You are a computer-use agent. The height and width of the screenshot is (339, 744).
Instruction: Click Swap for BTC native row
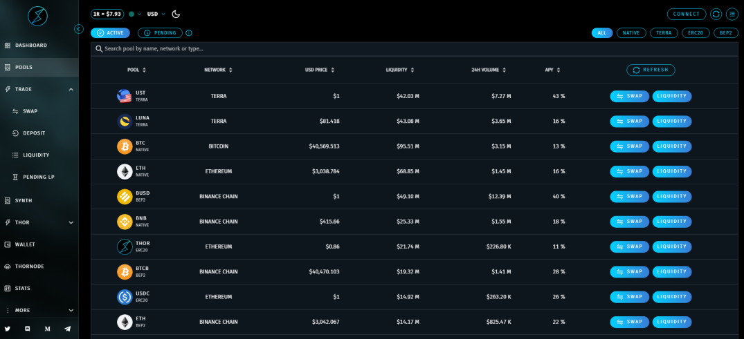[x=629, y=146]
